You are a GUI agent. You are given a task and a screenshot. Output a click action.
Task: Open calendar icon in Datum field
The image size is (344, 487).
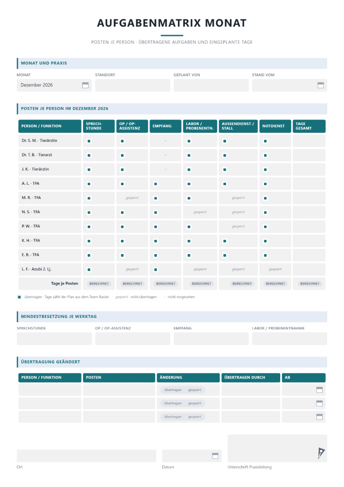215,456
